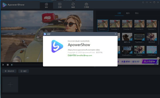Open the tab with circular arrows icon

click(x=73, y=5)
